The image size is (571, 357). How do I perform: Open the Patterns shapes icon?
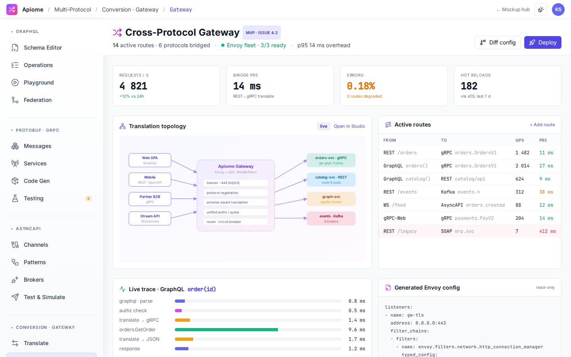(15, 262)
